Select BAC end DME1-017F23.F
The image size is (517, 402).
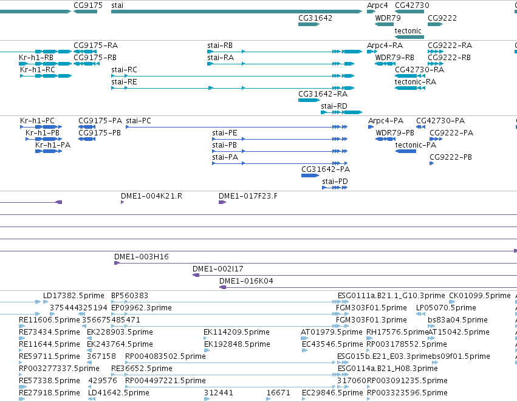(x=222, y=202)
